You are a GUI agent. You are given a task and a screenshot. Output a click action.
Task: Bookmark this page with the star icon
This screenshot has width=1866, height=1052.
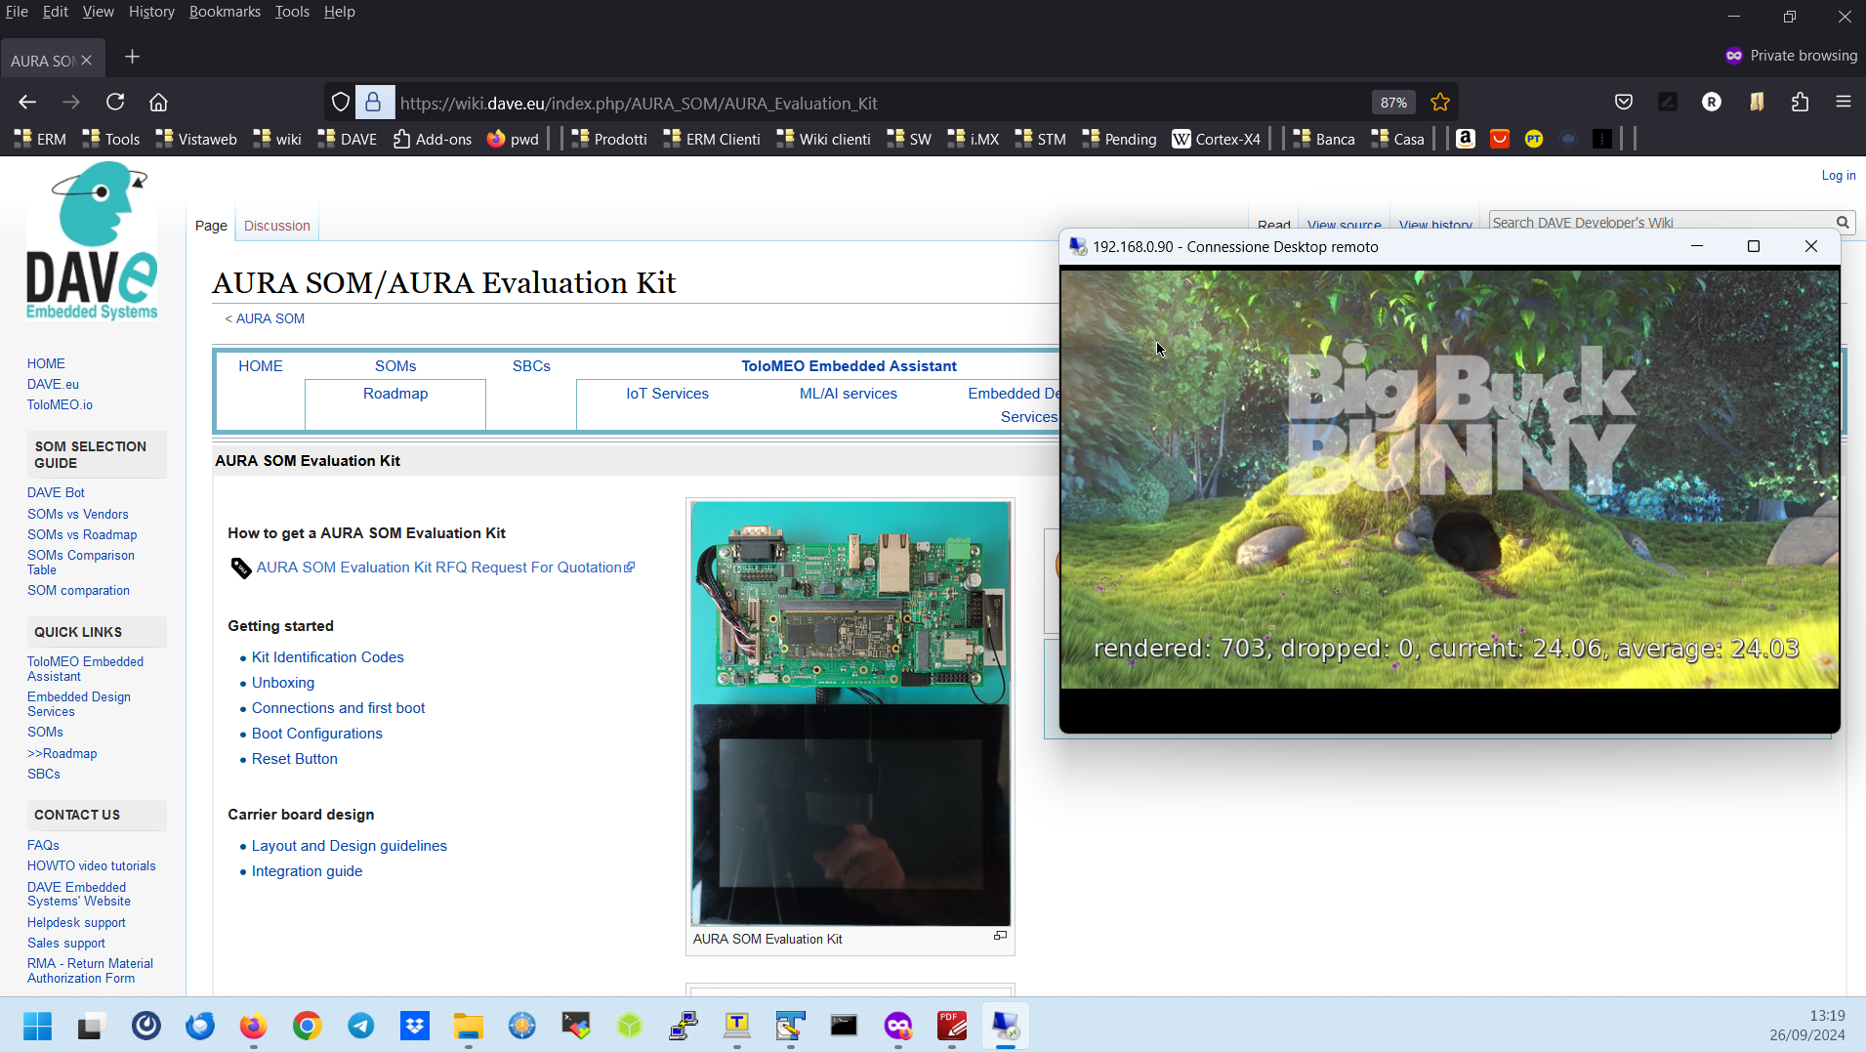[x=1439, y=103]
